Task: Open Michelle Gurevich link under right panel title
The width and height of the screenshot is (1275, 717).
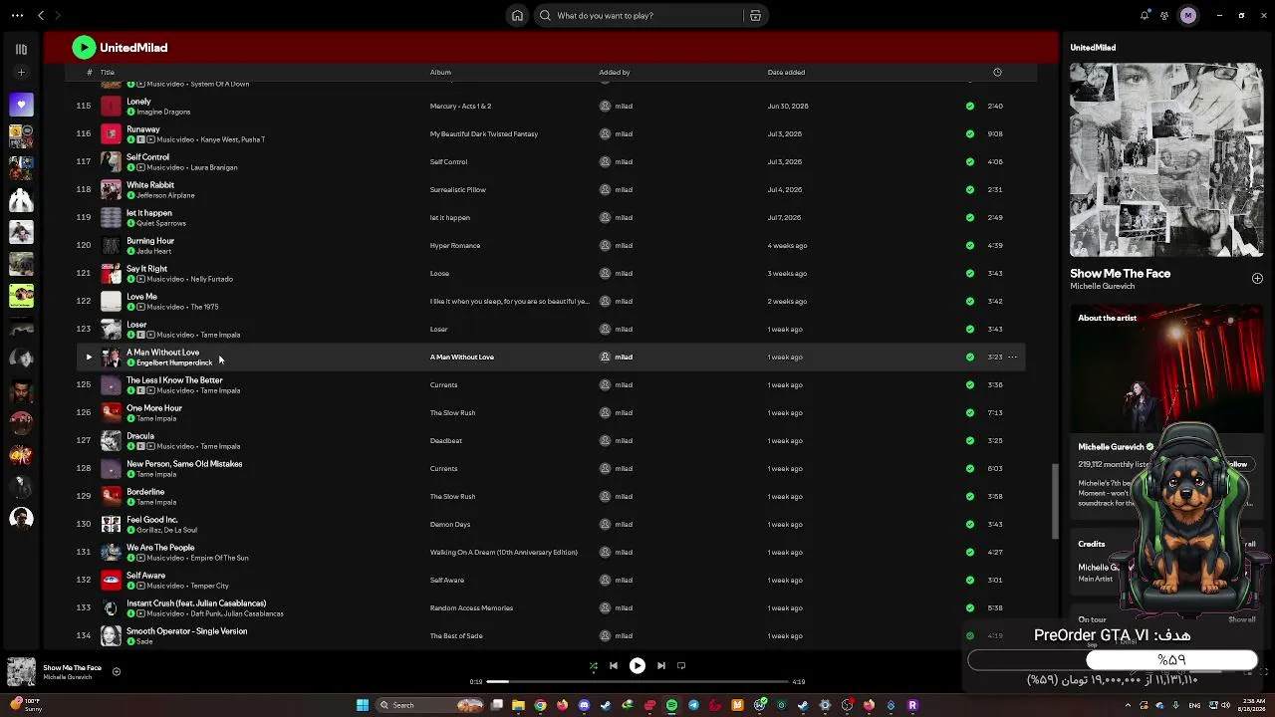Action: coord(1103,287)
